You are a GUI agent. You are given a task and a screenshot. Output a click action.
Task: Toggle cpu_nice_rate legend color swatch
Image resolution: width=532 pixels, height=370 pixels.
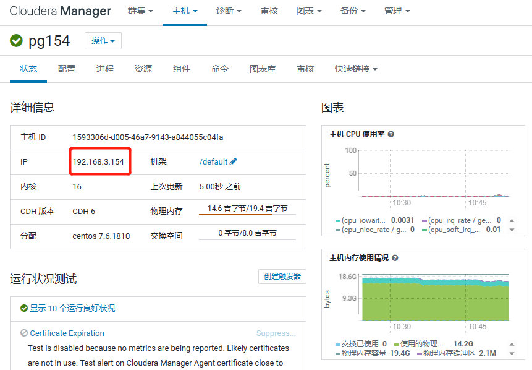click(x=338, y=230)
